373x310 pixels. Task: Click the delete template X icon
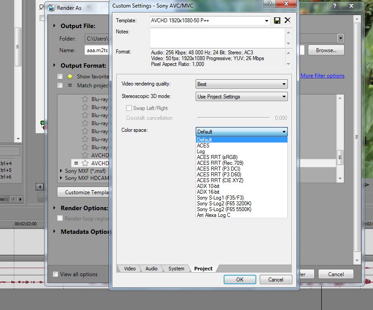click(287, 20)
